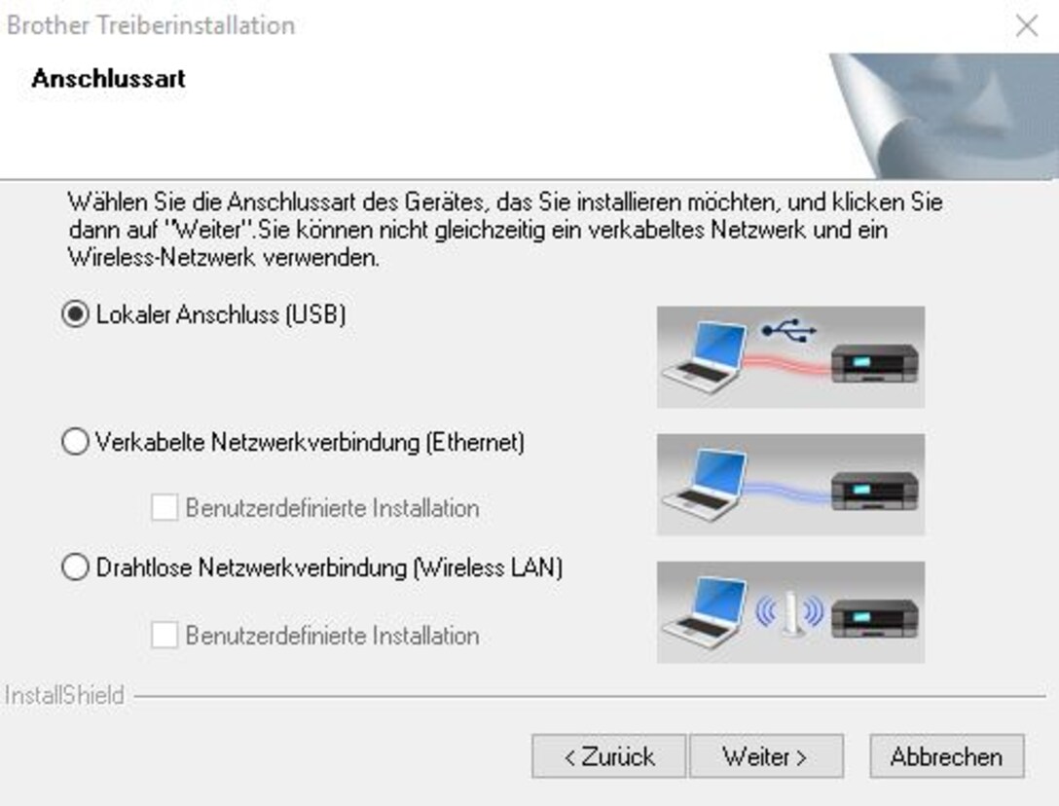Cancel installation with Abbrechen

(x=947, y=756)
